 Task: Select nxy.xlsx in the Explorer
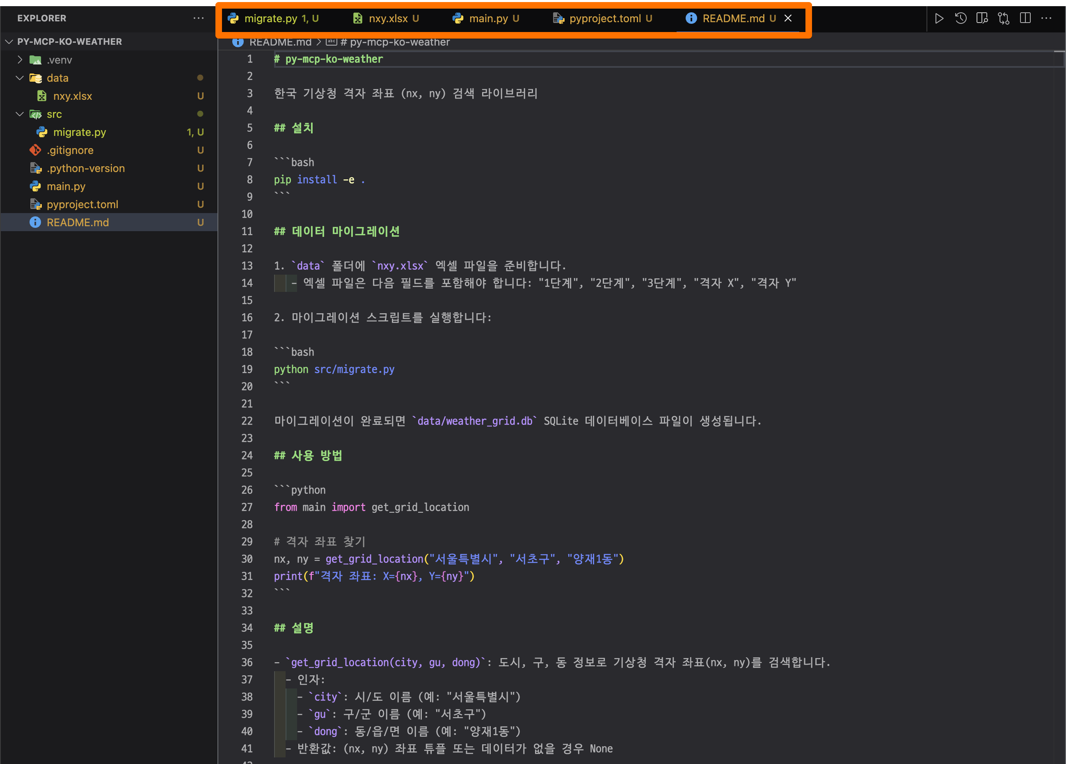[73, 96]
